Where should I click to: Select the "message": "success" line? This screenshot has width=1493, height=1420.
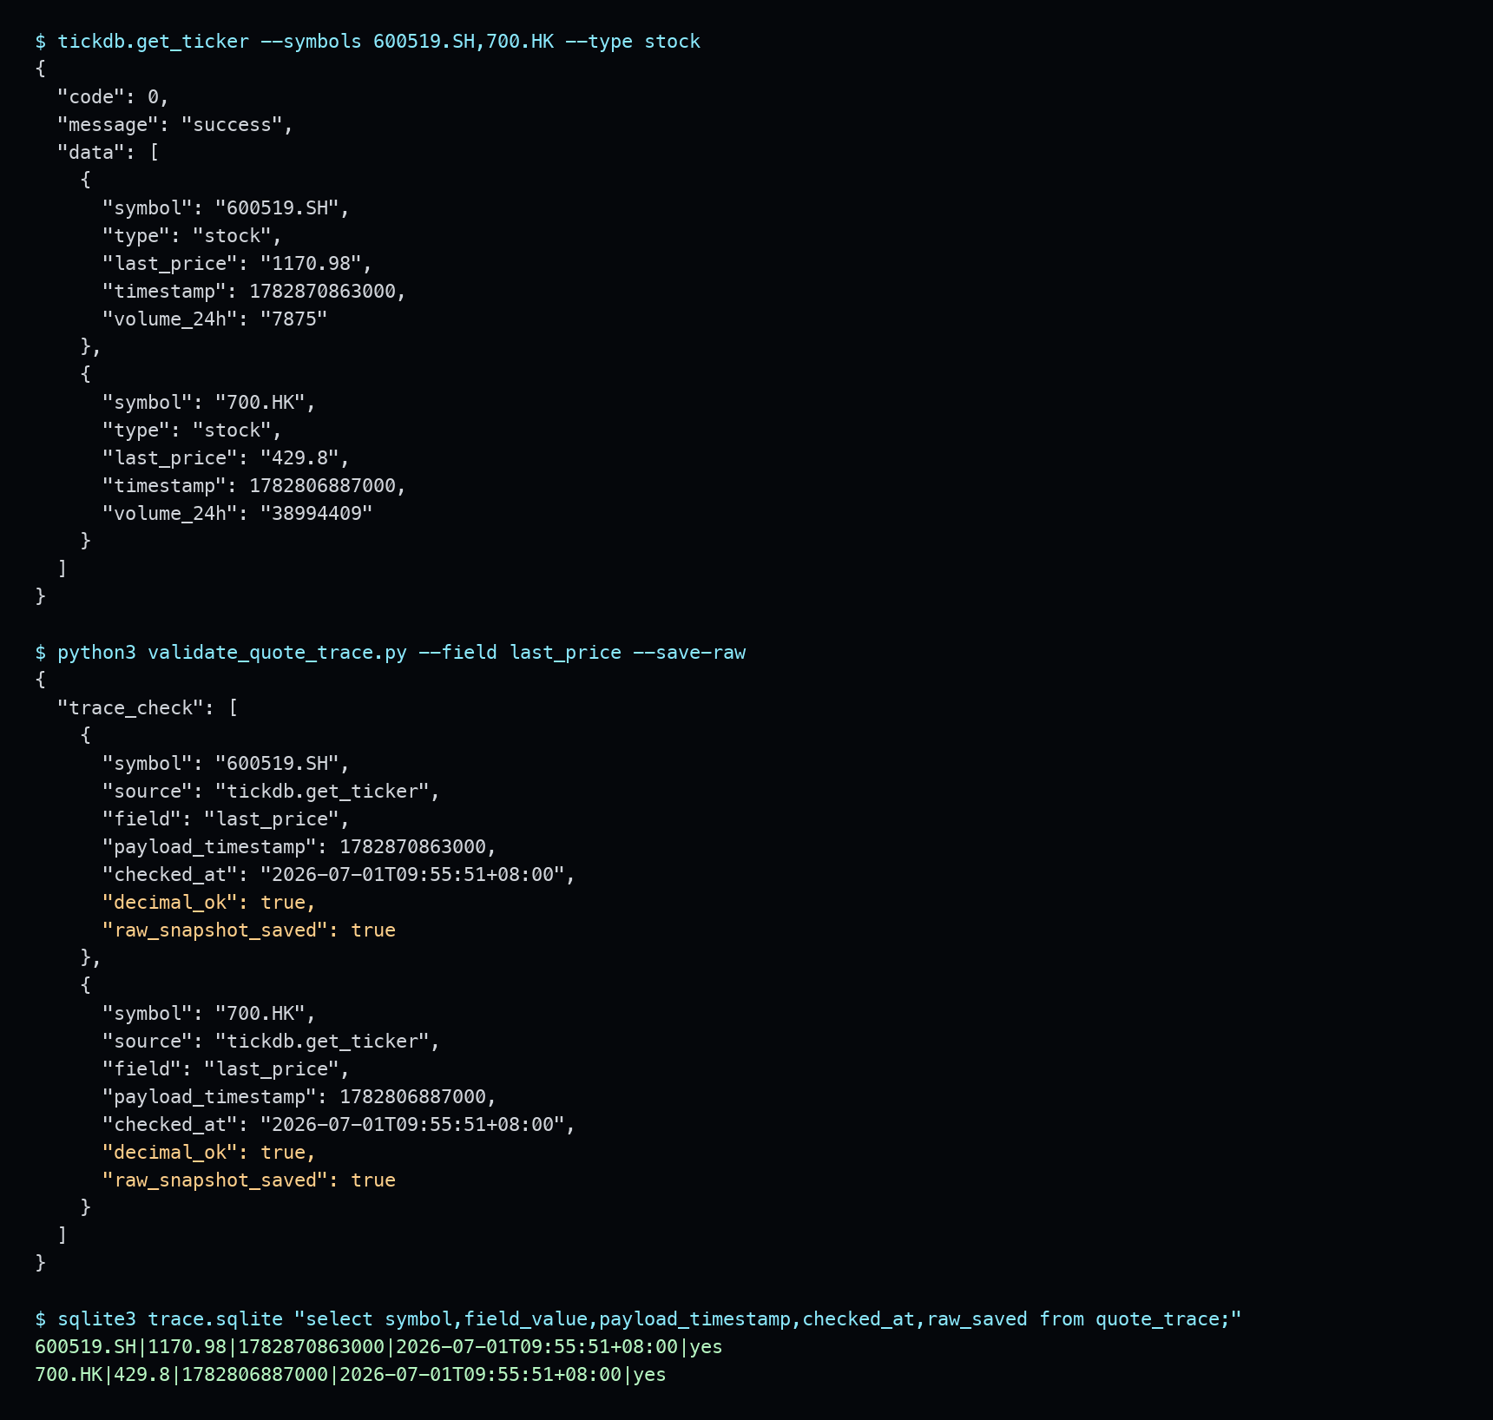click(175, 125)
